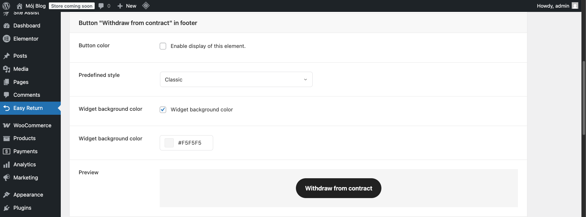
Task: Click the Widget background color checkbox label
Action: [202, 110]
